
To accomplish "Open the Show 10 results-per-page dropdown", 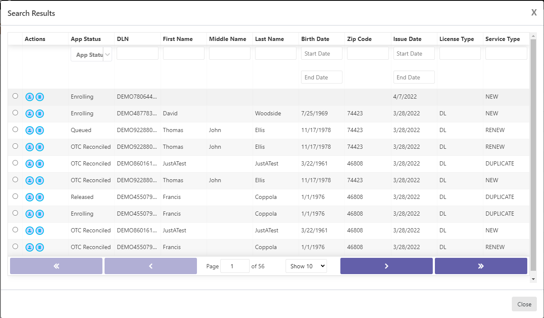I will pos(306,266).
